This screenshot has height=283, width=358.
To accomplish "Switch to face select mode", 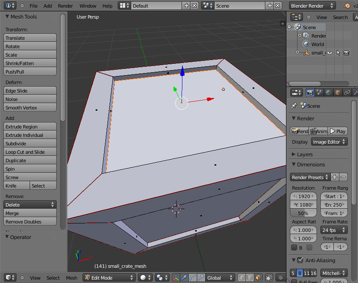I will coord(258,278).
